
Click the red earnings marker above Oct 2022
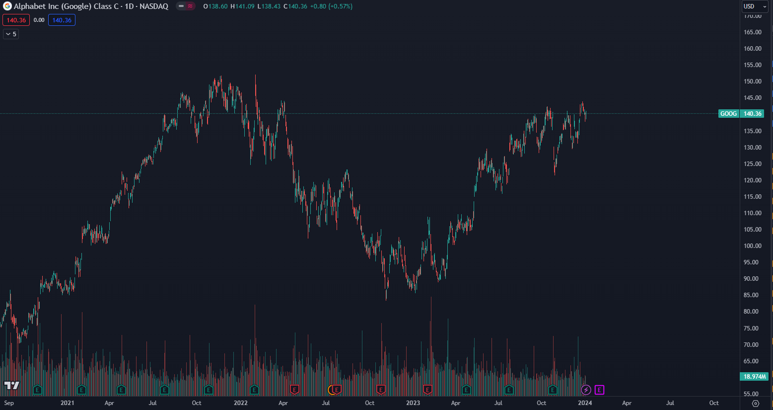tap(381, 390)
